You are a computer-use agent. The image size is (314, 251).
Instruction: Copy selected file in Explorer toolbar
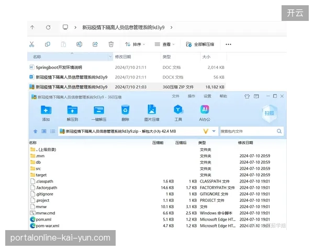[48, 44]
